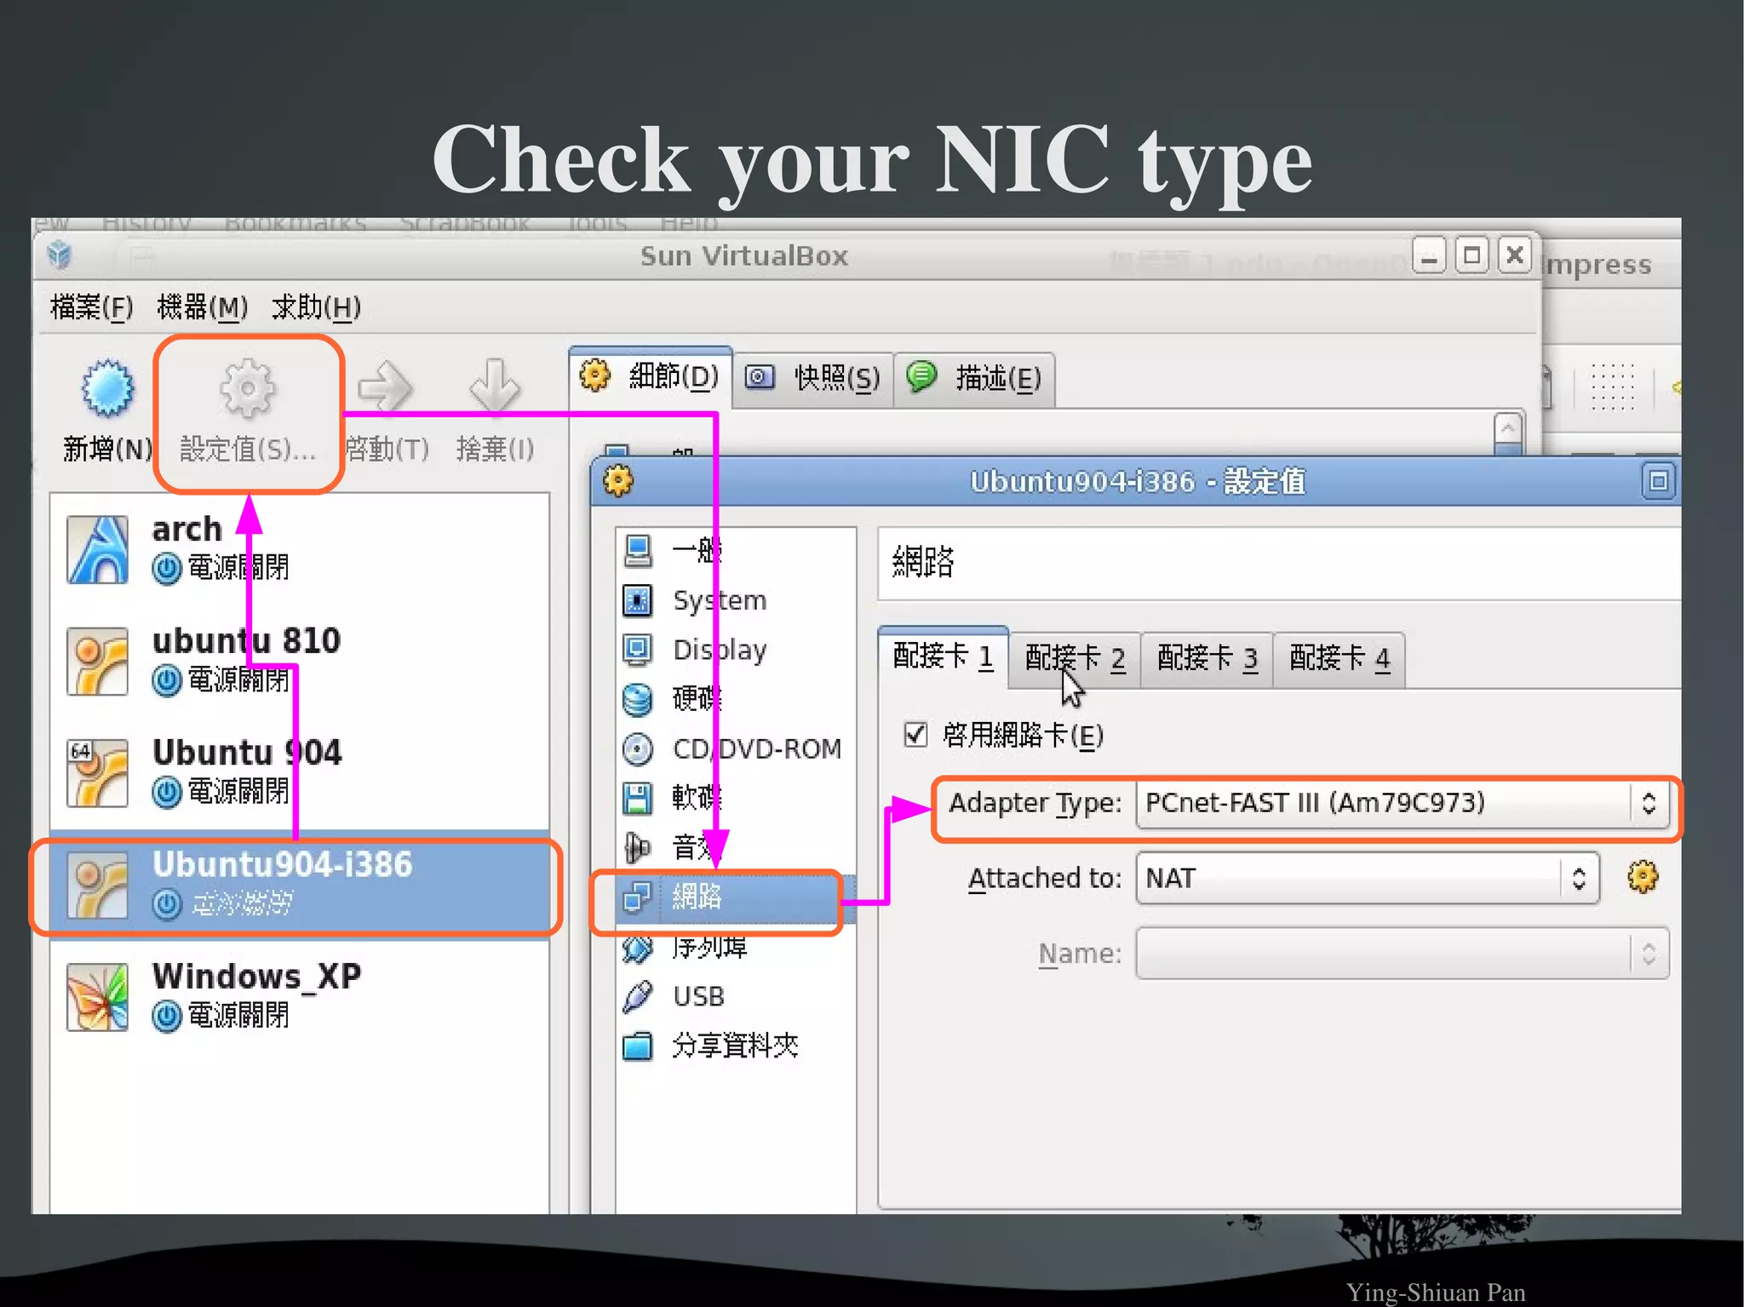Select the 配接卡 3 adapter tab
1744x1307 pixels.
tap(1207, 658)
